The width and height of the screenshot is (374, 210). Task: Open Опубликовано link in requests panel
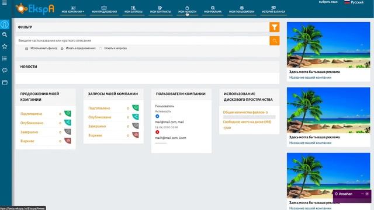(100, 117)
